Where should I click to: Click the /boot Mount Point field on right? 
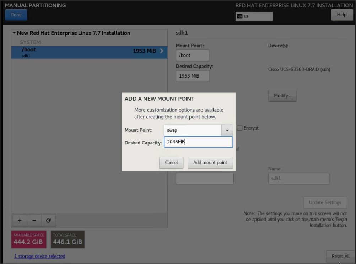tap(193, 56)
